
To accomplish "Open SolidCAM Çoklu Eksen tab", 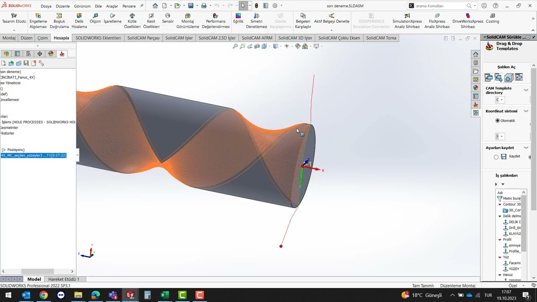I will click(339, 38).
